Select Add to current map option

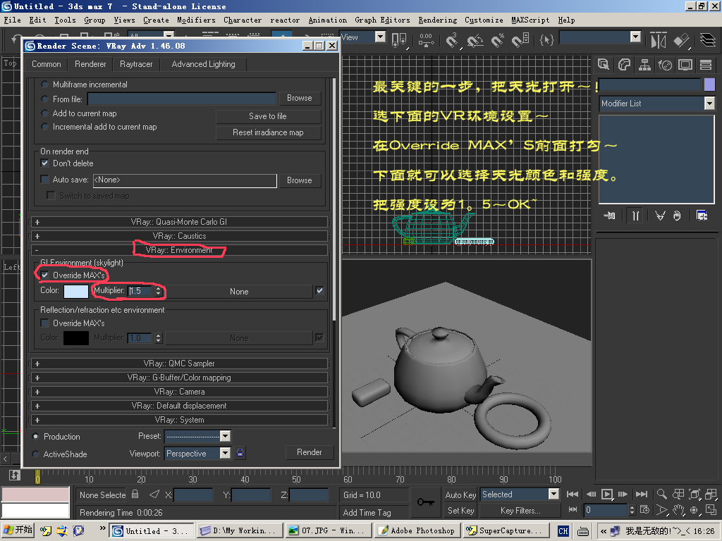[44, 113]
